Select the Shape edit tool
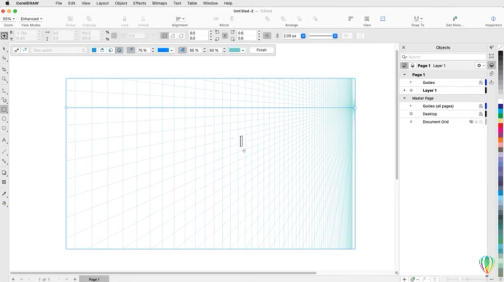504x282 pixels. pyautogui.click(x=4, y=58)
